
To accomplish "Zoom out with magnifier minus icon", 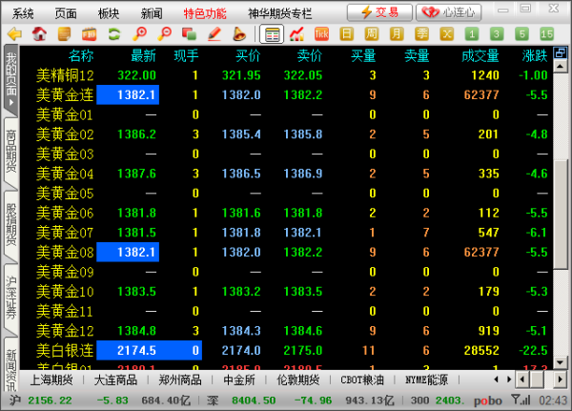I will [x=164, y=34].
